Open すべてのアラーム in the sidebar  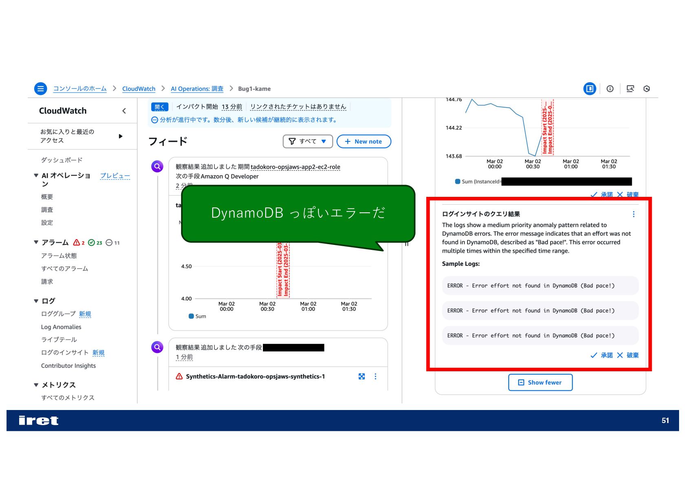coord(64,269)
